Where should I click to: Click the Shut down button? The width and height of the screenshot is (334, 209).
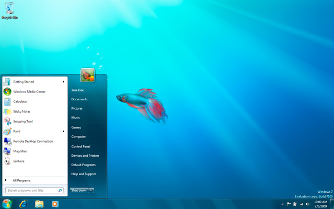pos(79,190)
